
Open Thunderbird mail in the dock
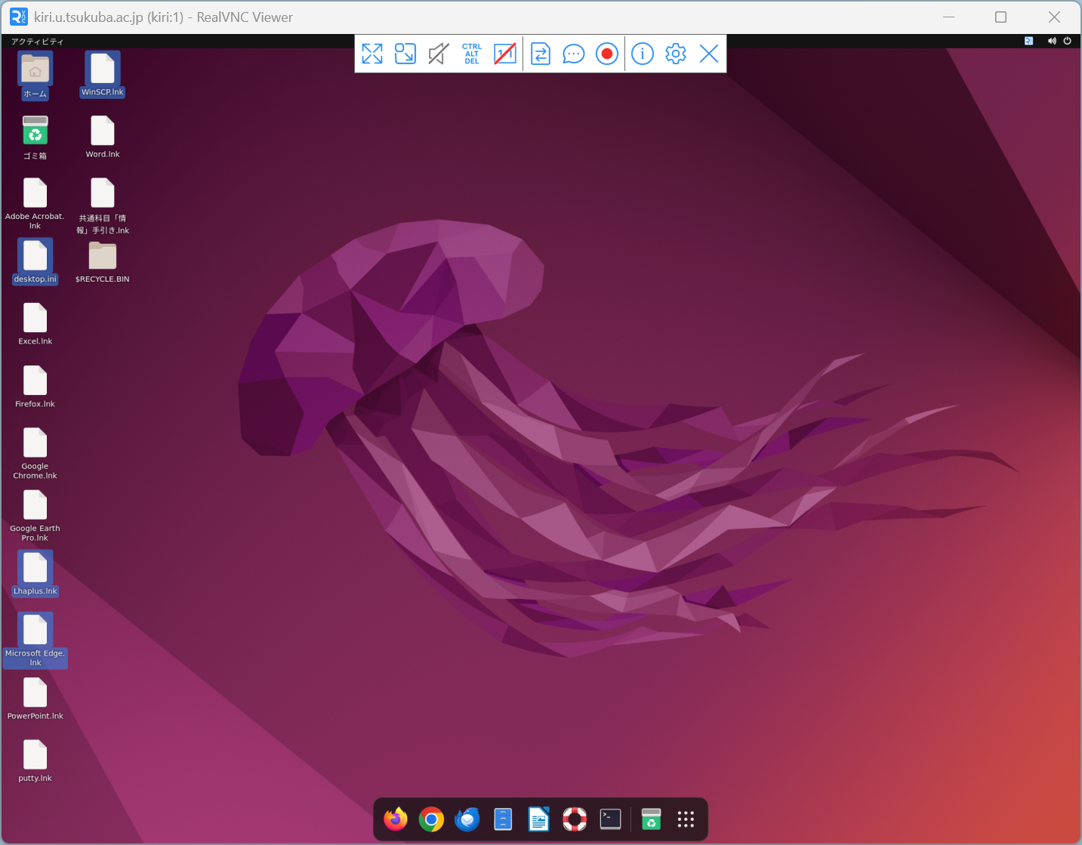click(x=467, y=819)
